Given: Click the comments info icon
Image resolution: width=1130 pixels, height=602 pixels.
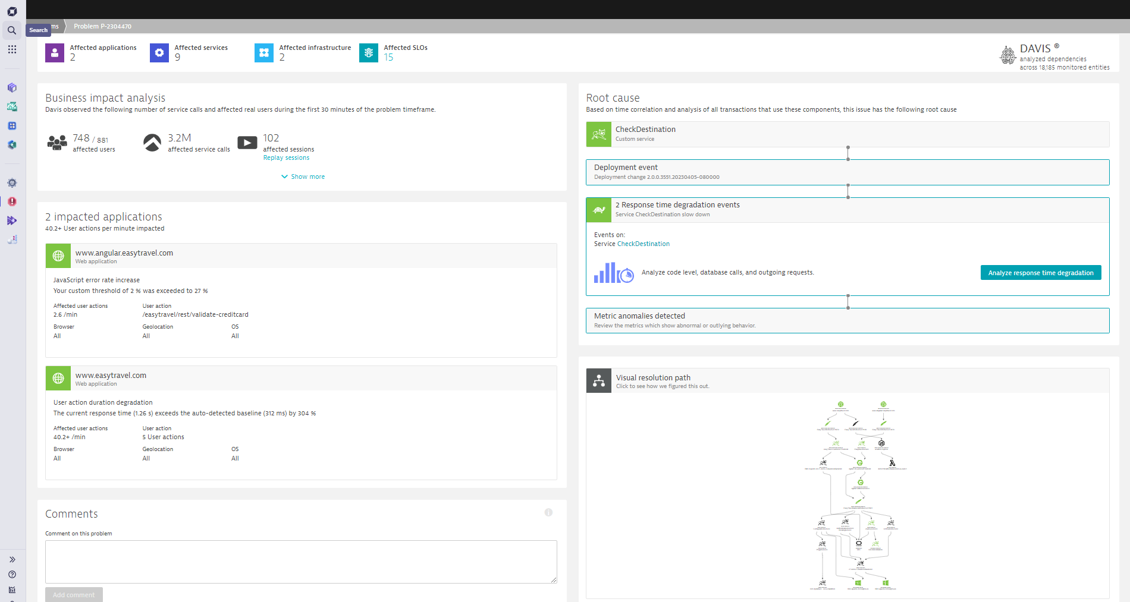Looking at the screenshot, I should [x=548, y=512].
